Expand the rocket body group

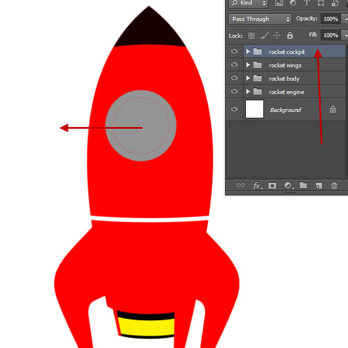click(x=248, y=78)
